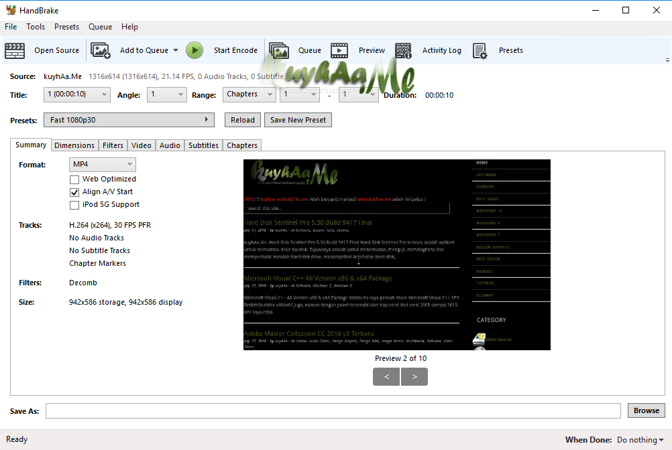Click the Ready status text
The width and height of the screenshot is (672, 450).
17,439
